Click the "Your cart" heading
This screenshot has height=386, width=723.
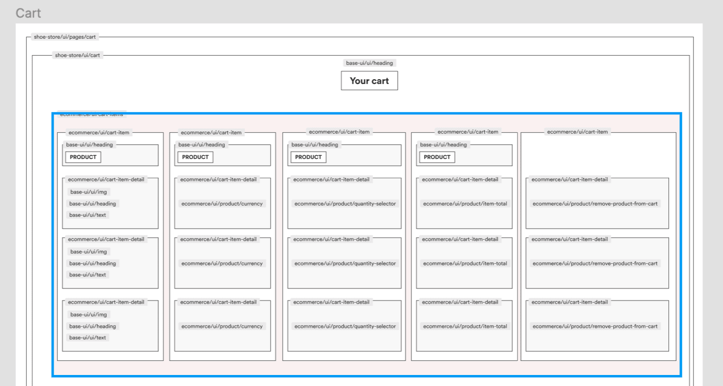[x=370, y=80]
